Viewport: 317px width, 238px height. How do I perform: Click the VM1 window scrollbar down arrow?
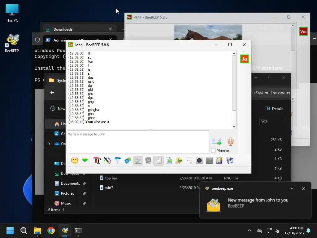click(x=293, y=99)
